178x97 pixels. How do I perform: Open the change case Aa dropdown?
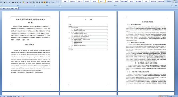(20, 2)
